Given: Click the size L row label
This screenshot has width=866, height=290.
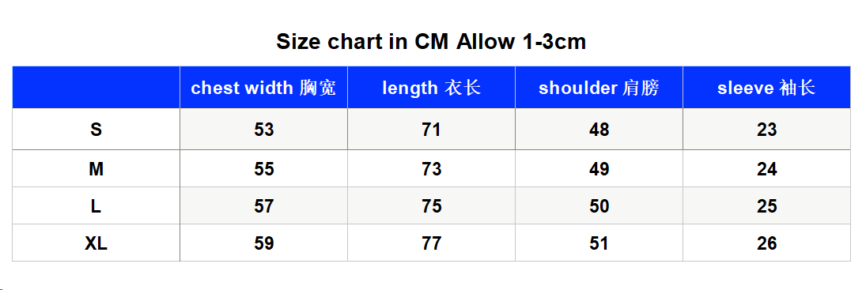Looking at the screenshot, I should [x=96, y=206].
